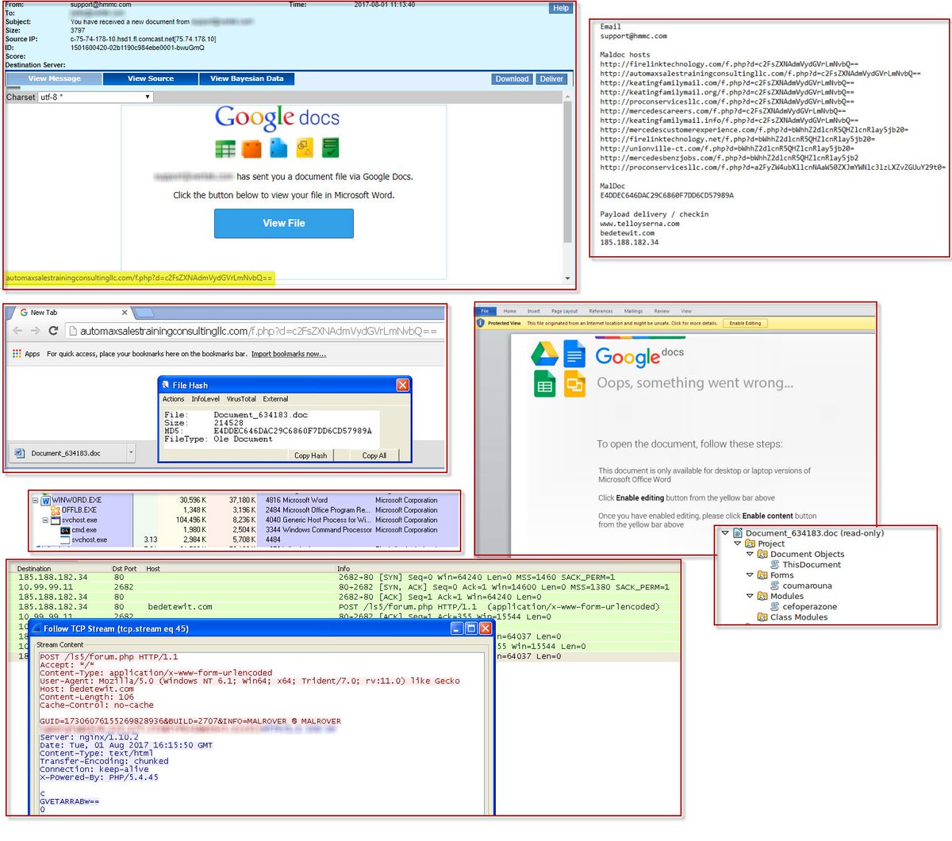Click the blue Google Docs page icon in the Word document
This screenshot has height=841, width=952.
tap(574, 353)
